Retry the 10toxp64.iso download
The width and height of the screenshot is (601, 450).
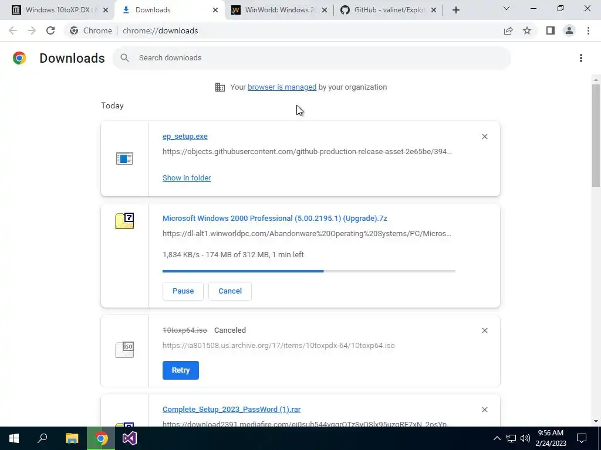tap(181, 370)
